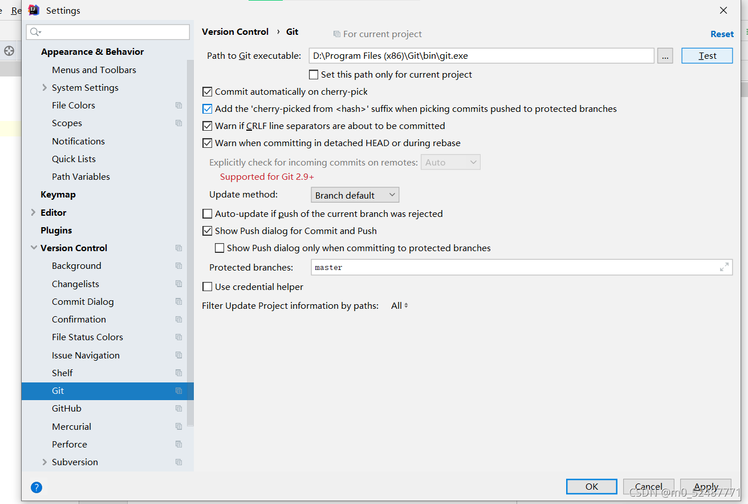Toggle Show Push dialog for Commit and Push

tap(208, 231)
